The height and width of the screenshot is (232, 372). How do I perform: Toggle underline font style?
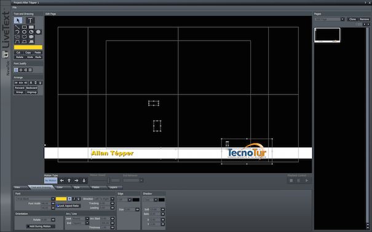click(79, 199)
